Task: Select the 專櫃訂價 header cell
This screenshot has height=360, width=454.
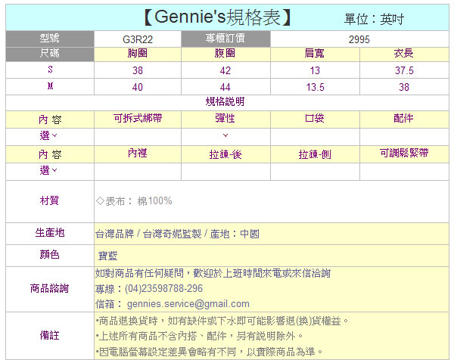Action: (x=225, y=39)
